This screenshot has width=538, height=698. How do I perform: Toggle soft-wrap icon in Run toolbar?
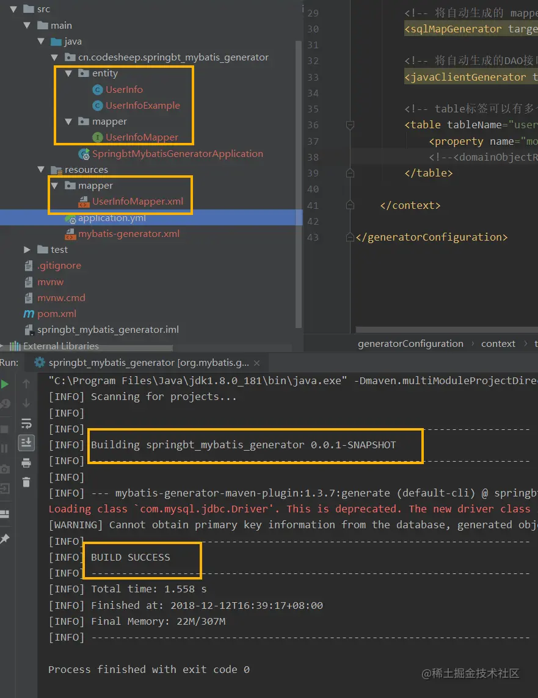point(26,423)
